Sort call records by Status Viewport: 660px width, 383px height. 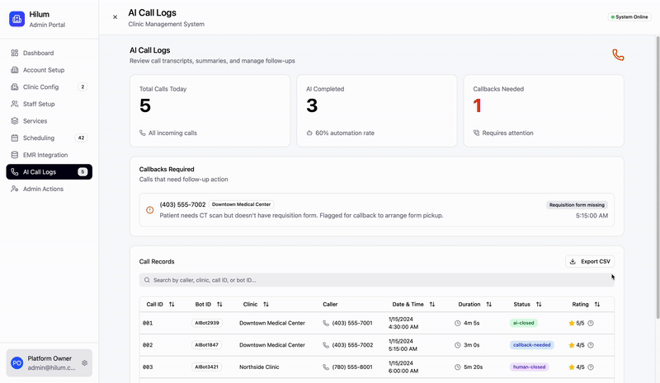(539, 304)
